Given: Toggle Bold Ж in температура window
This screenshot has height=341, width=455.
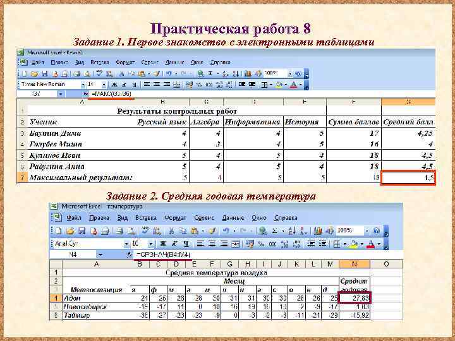Looking at the screenshot, I should 163,244.
